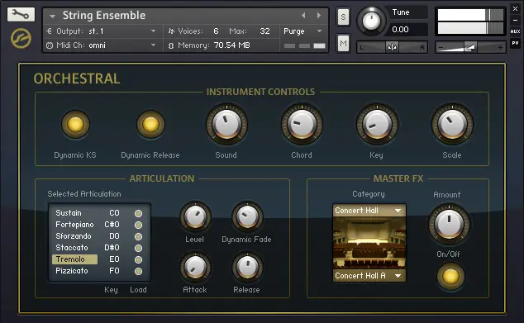Image resolution: width=524 pixels, height=323 pixels.
Task: Click the Max voices value 32
Action: [x=264, y=31]
